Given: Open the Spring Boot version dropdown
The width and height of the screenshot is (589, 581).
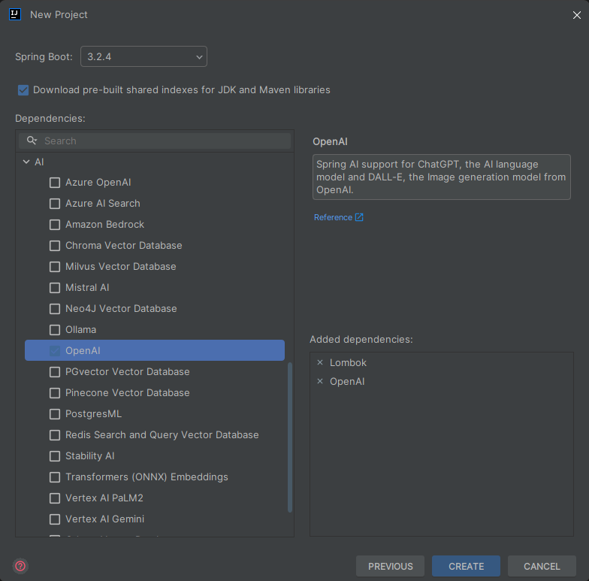Looking at the screenshot, I should point(143,56).
